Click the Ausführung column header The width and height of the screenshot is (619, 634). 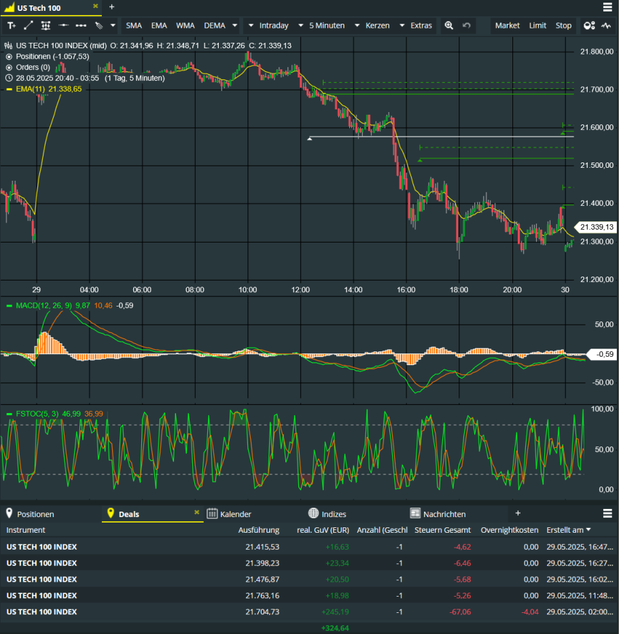(259, 530)
